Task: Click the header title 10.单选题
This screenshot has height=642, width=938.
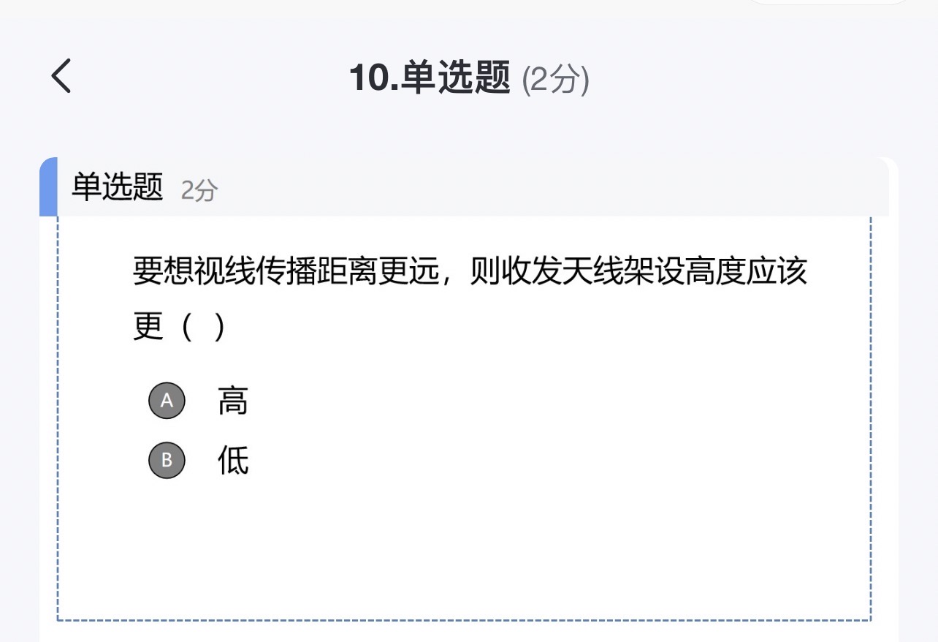Action: 430,78
